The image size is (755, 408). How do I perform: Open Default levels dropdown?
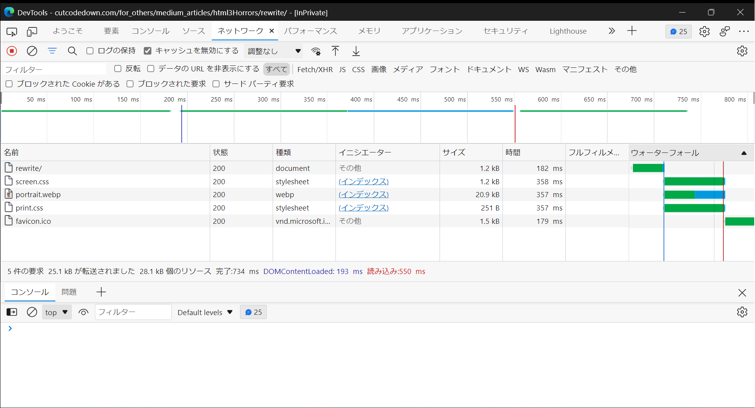[x=205, y=312]
